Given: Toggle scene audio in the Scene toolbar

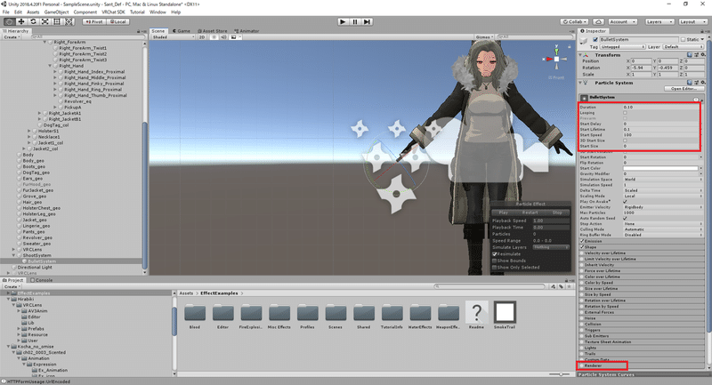Looking at the screenshot, I should point(223,36).
